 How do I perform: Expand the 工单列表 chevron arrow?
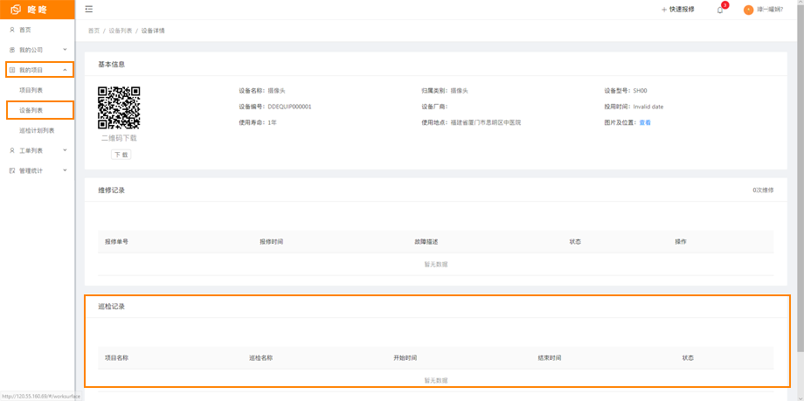(65, 150)
